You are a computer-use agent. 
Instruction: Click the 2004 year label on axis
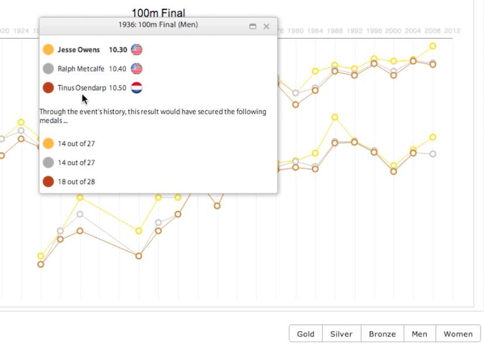point(413,31)
